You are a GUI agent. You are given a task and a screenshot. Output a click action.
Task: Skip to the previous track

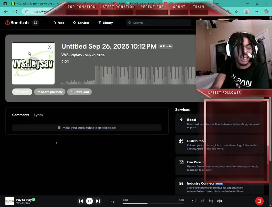pos(81,201)
